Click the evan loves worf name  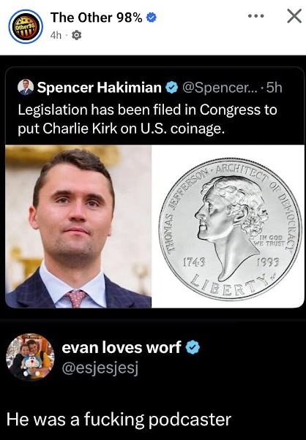[122, 347]
